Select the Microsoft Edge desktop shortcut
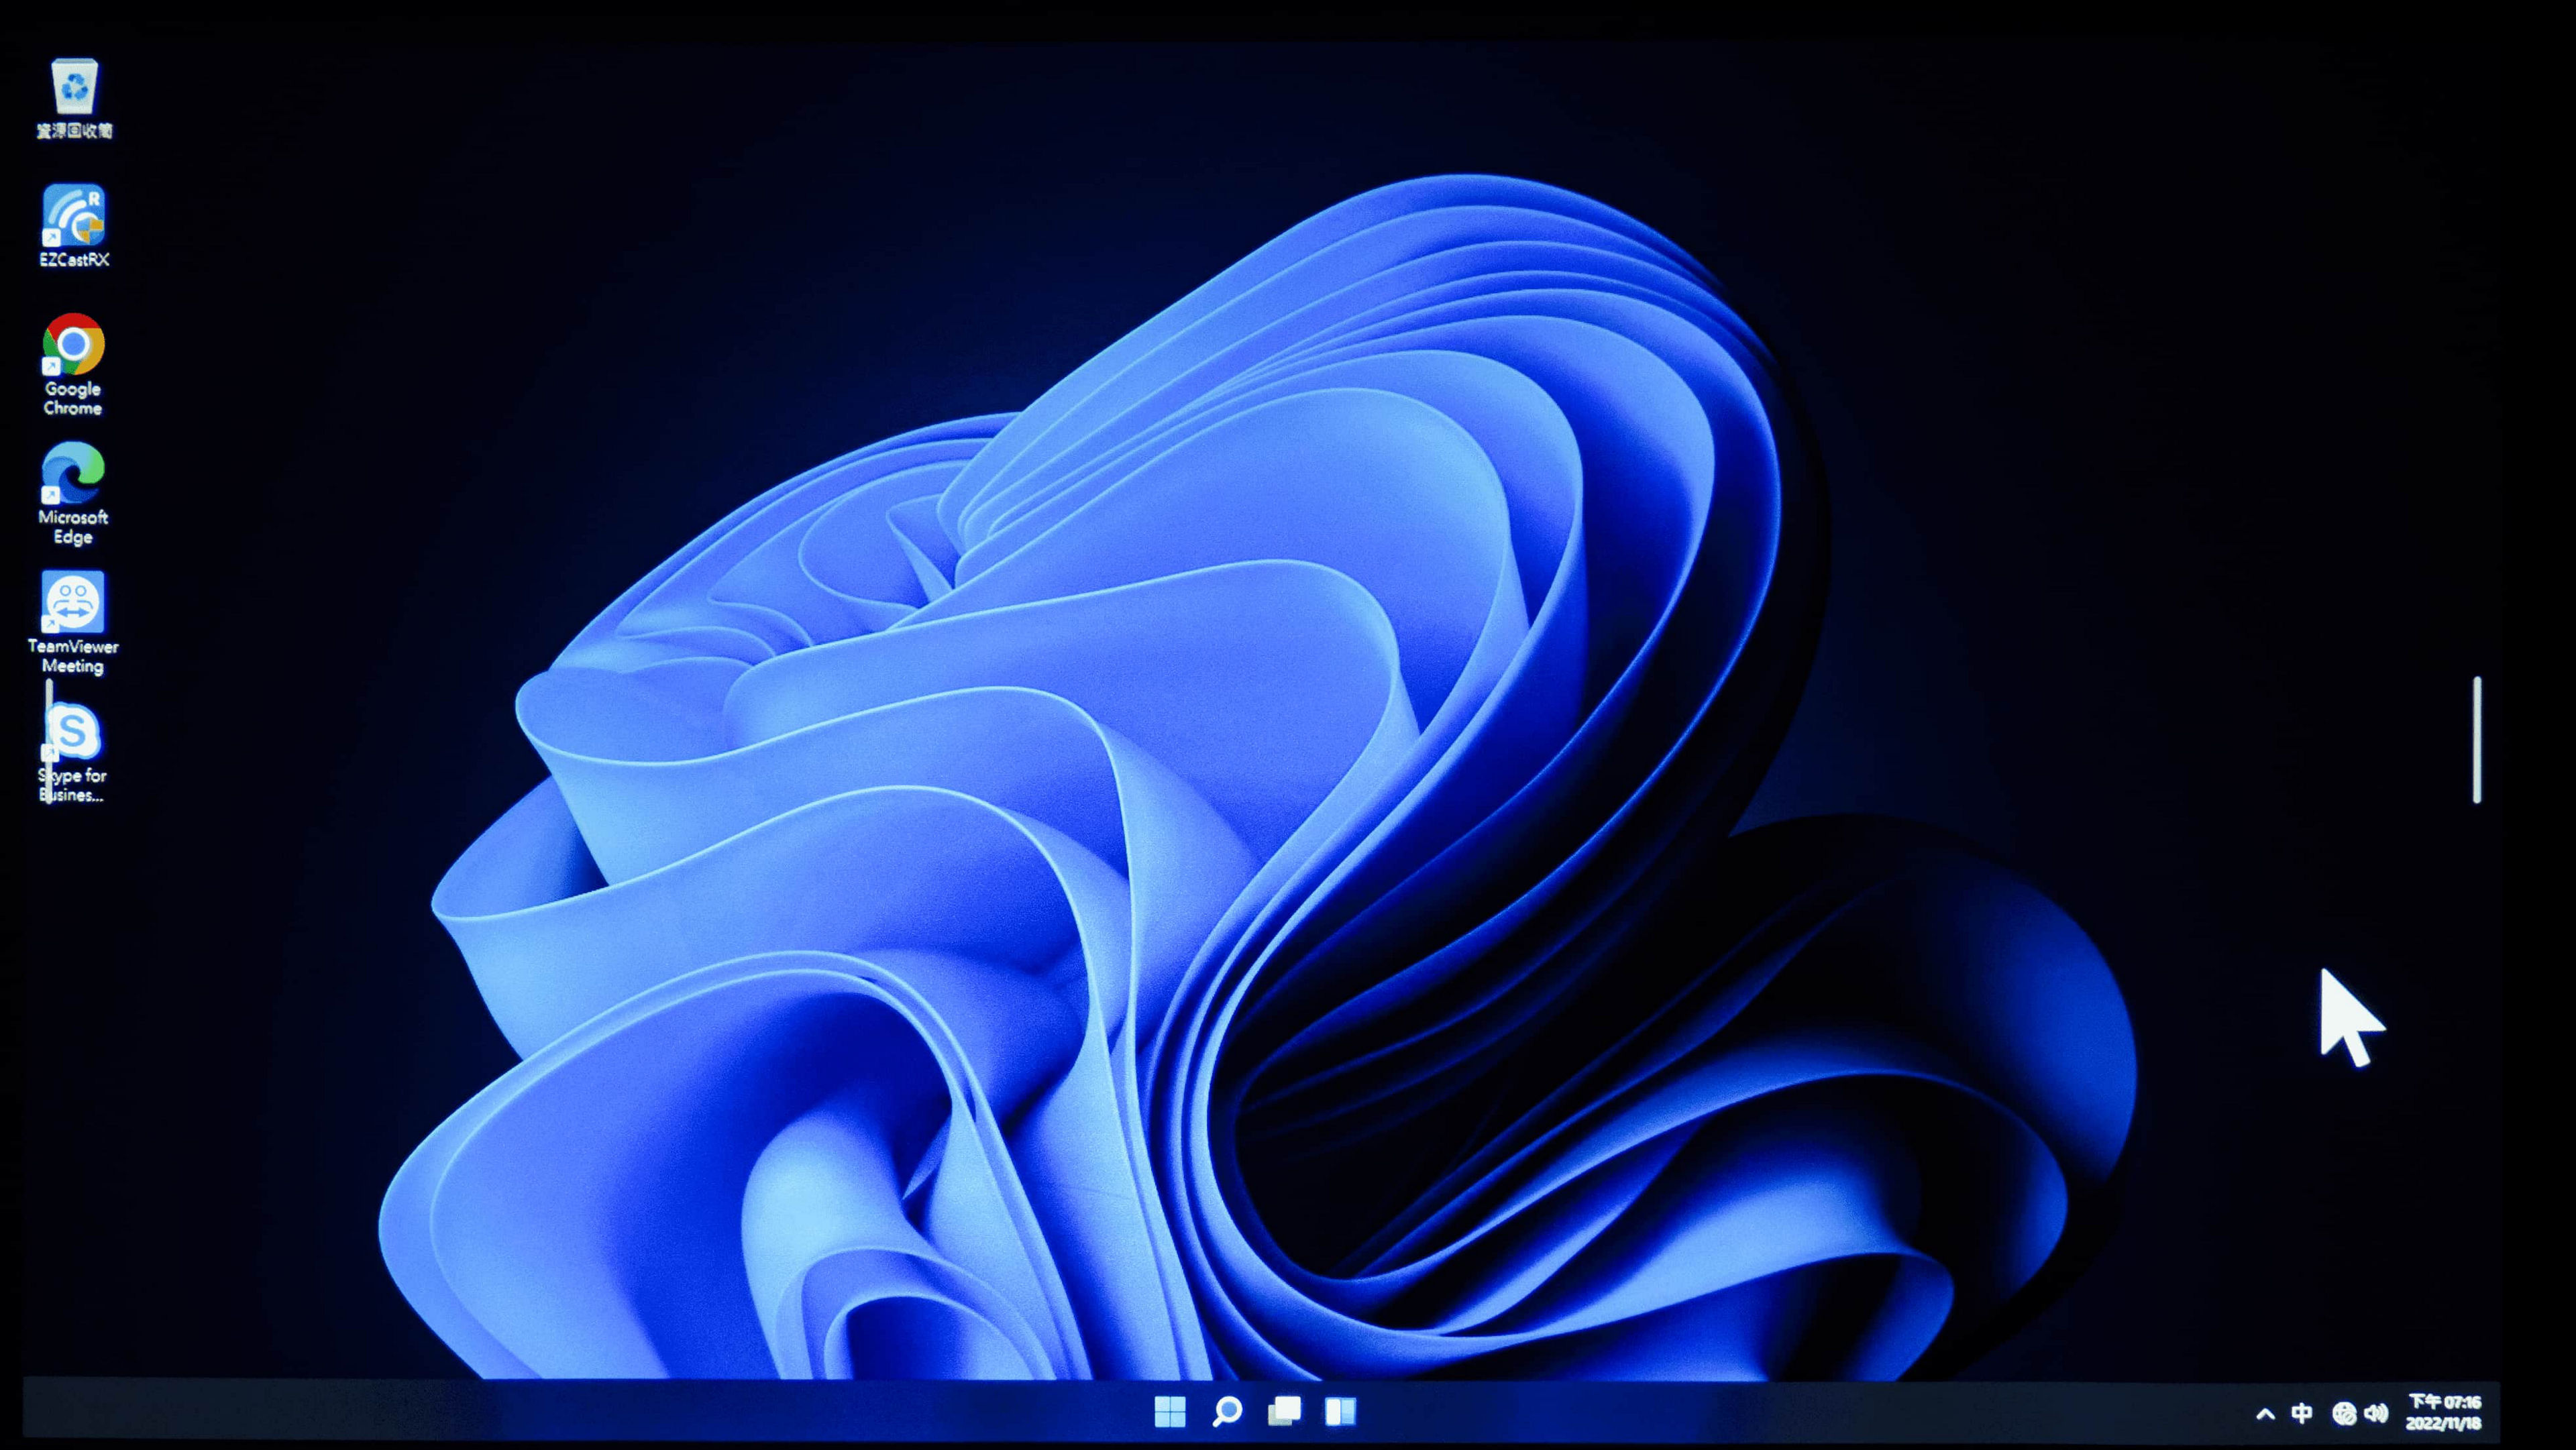The height and width of the screenshot is (1450, 2576). 73,493
